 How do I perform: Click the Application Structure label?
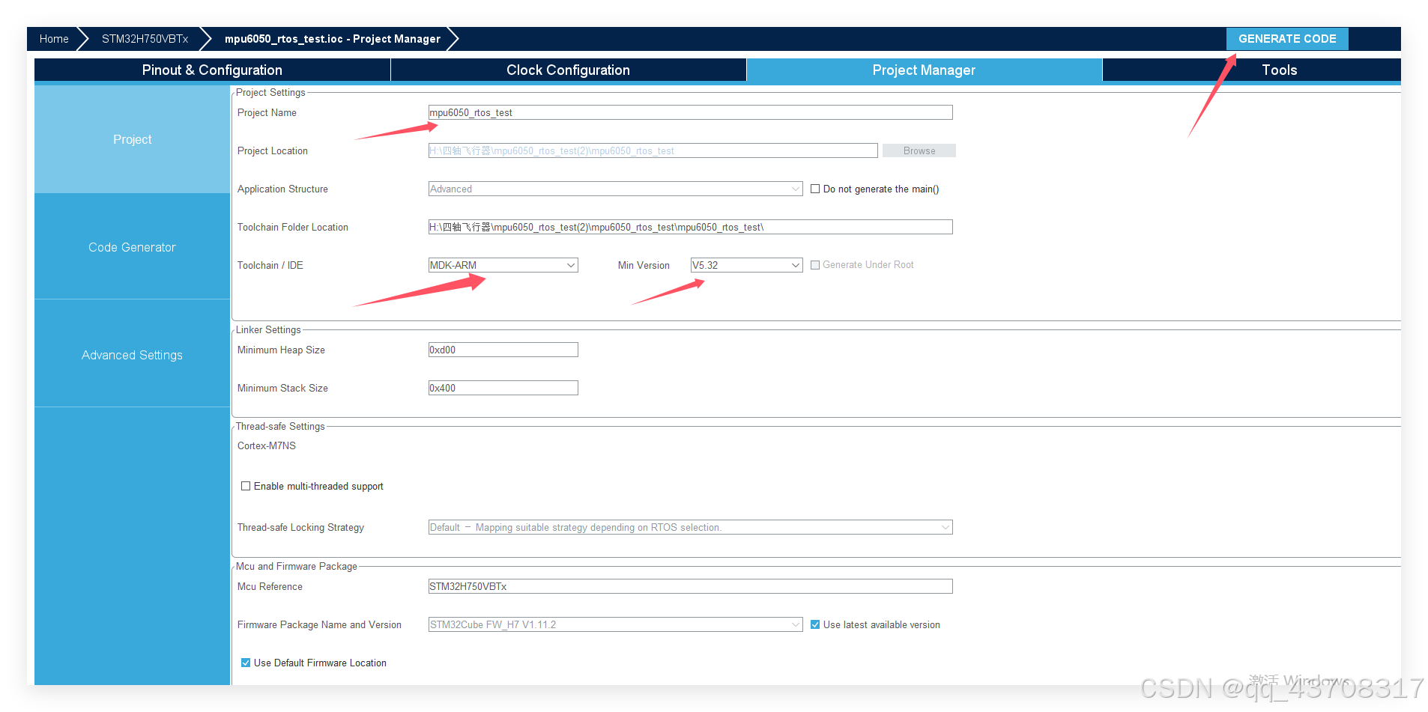282,189
